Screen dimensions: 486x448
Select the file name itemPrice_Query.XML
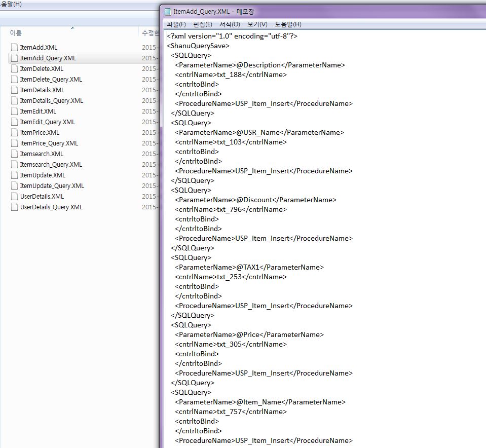(x=49, y=143)
